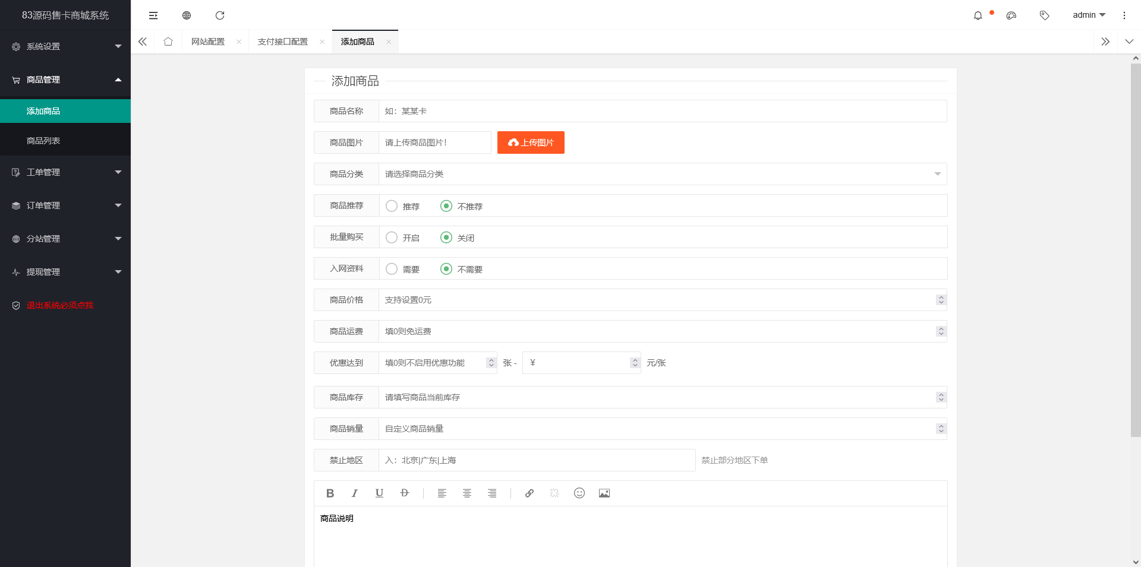The image size is (1141, 567).
Task: Open 添加商品 in the sidebar
Action: (65, 111)
